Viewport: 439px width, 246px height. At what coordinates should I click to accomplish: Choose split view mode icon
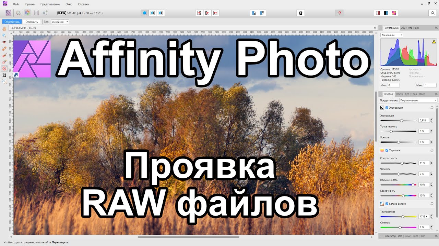click(153, 13)
